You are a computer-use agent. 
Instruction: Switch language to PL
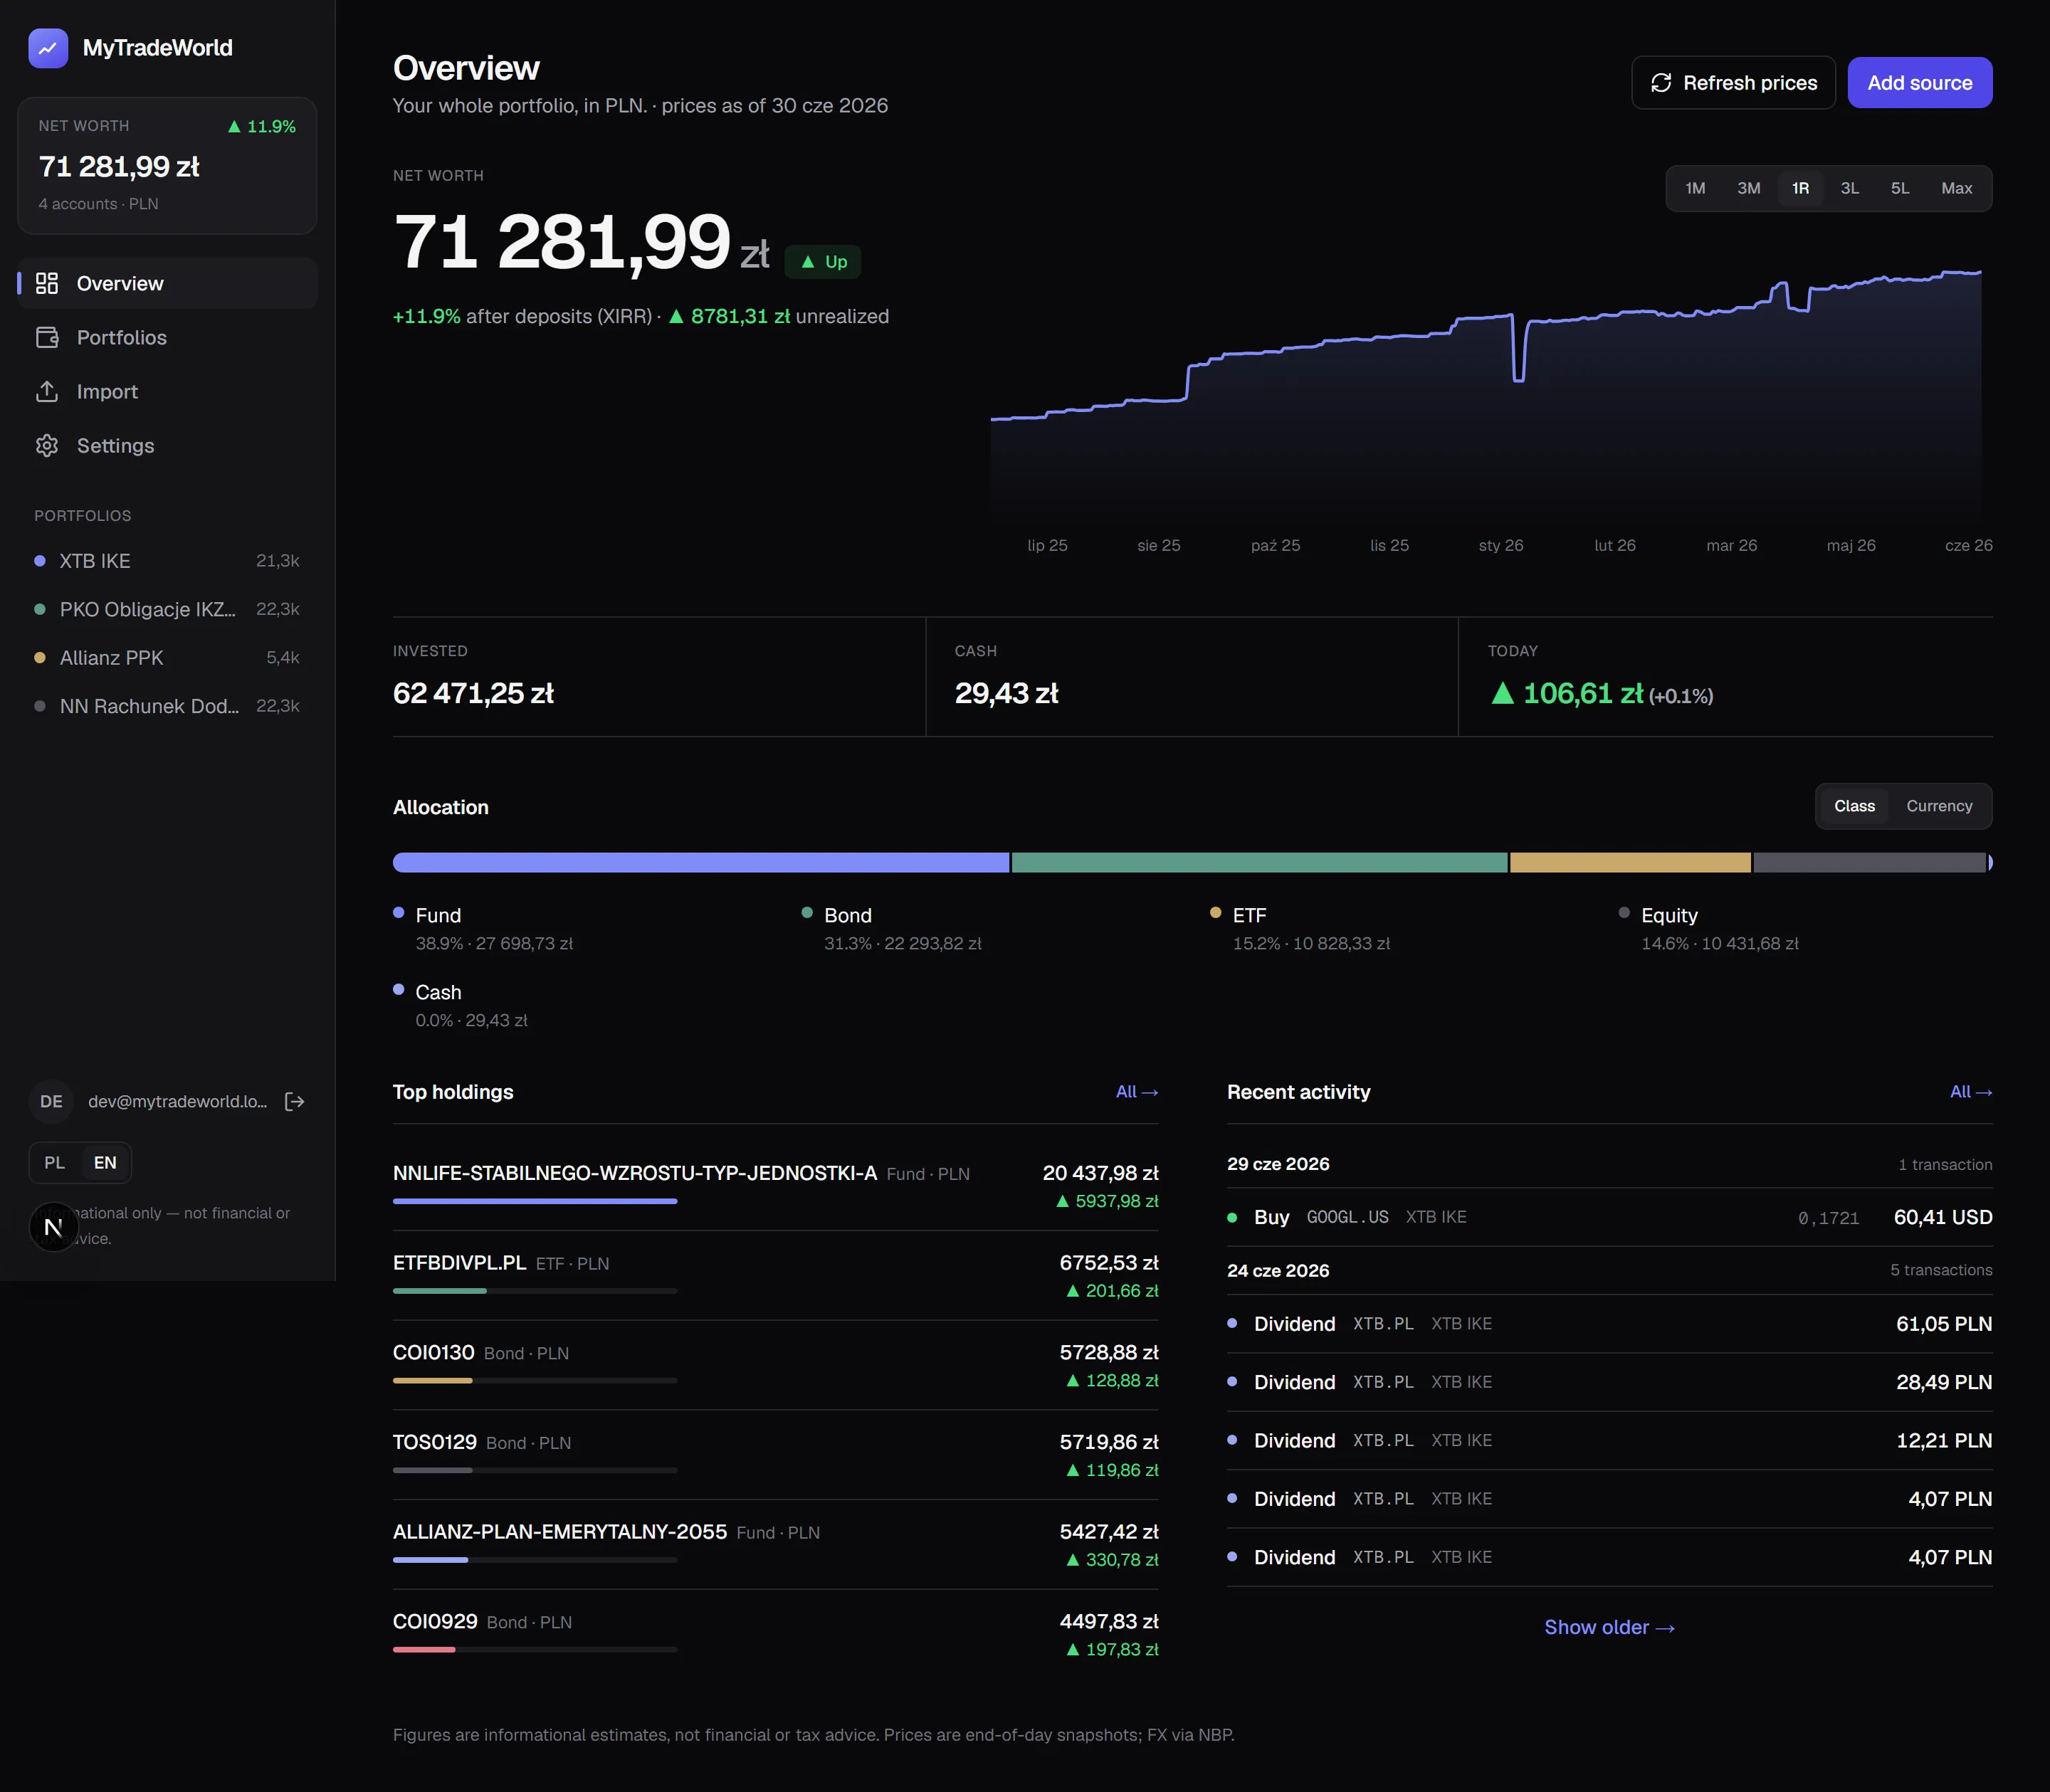55,1162
